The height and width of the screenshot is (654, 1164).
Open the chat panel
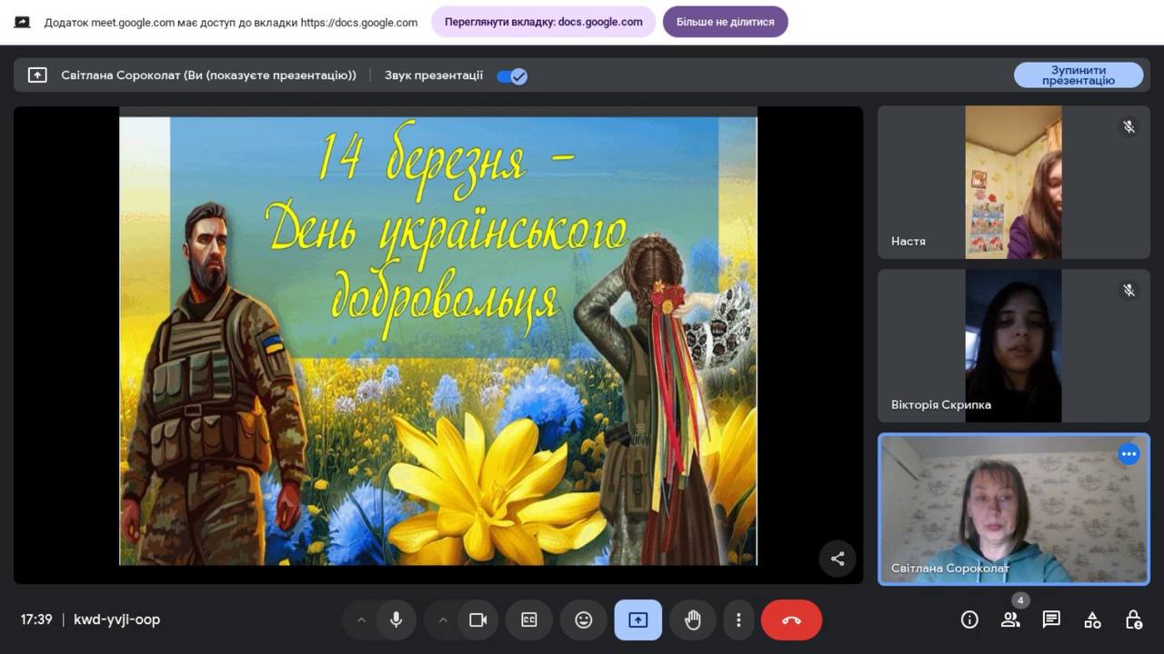point(1051,619)
